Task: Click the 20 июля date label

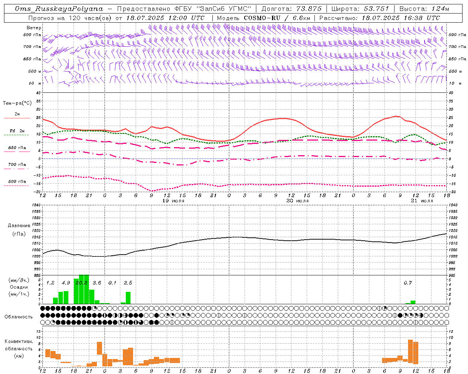Action: point(297,201)
